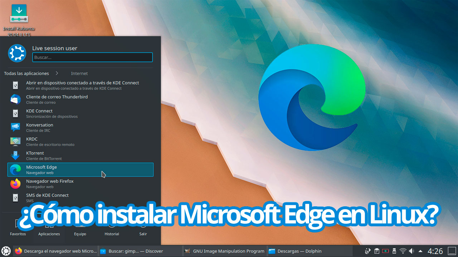This screenshot has height=257, width=458.
Task: Switch to the Buscar: gimp Discover task
Action: (x=140, y=251)
